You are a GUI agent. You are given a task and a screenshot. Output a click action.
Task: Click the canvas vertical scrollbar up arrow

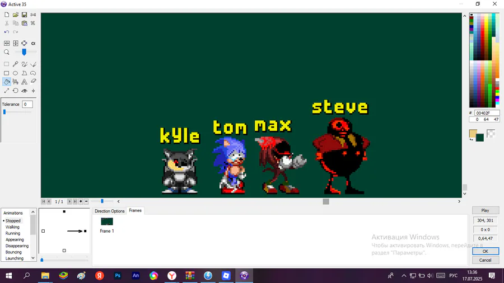(x=464, y=16)
